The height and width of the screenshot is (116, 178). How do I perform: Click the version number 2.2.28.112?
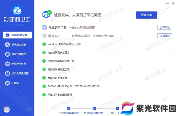pyautogui.click(x=17, y=25)
